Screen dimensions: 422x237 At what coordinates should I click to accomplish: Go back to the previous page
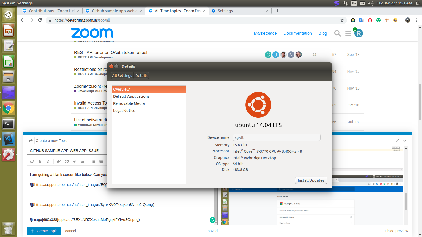click(x=23, y=20)
